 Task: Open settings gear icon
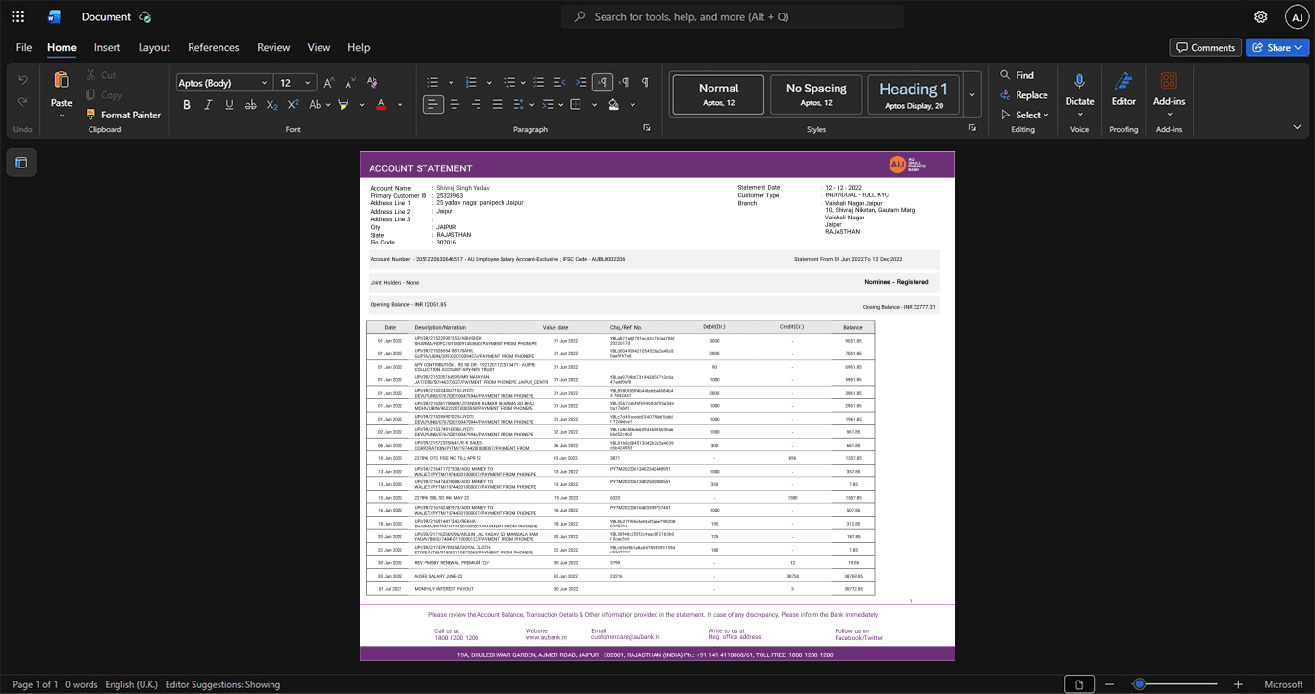coord(1261,16)
